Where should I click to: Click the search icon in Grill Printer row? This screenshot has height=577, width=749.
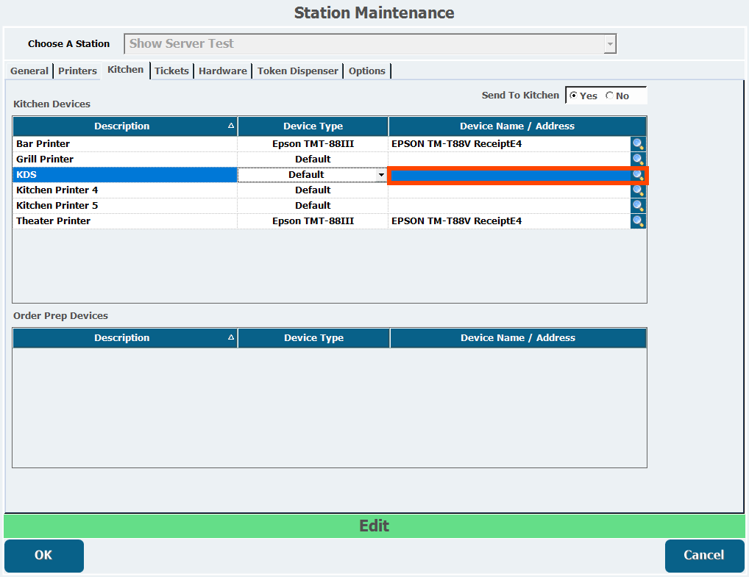(638, 160)
